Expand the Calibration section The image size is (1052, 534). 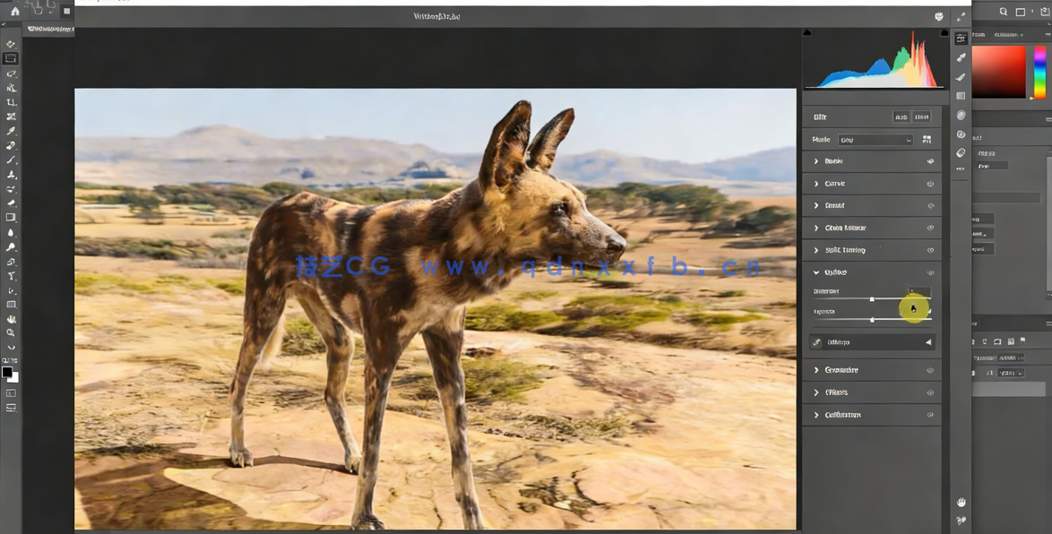815,414
